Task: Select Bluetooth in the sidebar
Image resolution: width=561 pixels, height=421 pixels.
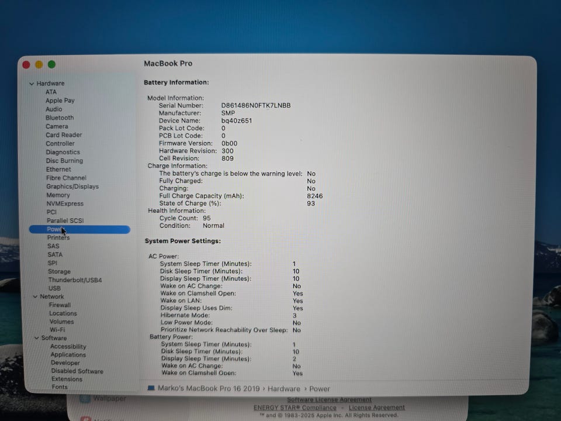Action: click(x=60, y=118)
